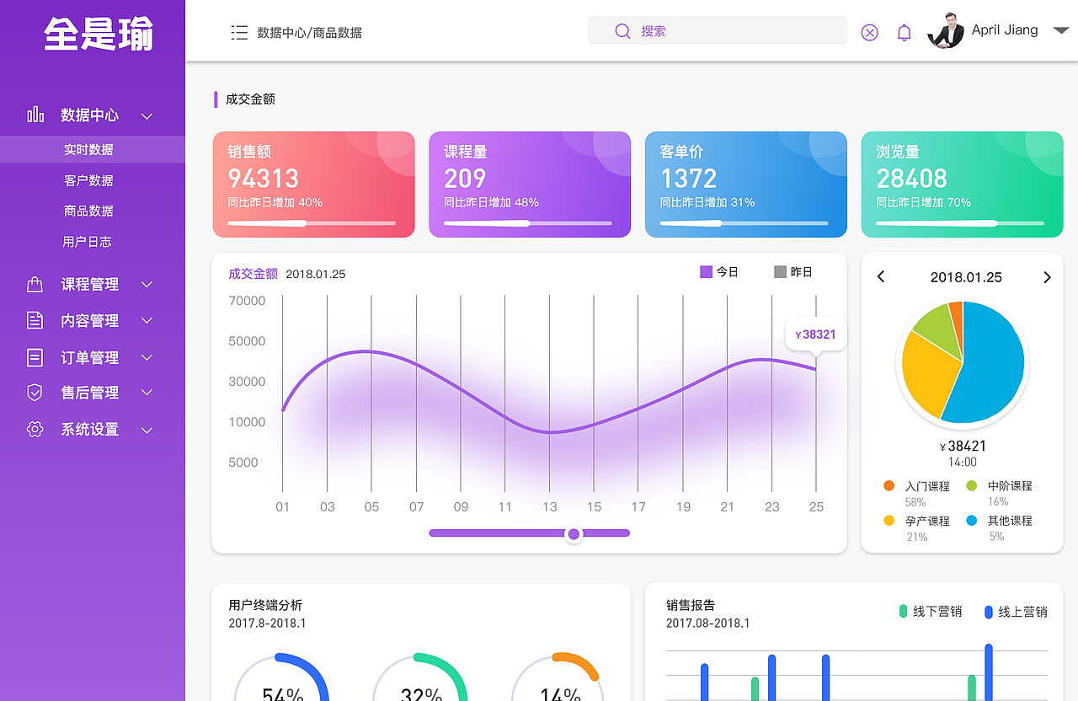The image size is (1078, 701).
Task: Click the 14% orange ring gauge
Action: tap(559, 677)
